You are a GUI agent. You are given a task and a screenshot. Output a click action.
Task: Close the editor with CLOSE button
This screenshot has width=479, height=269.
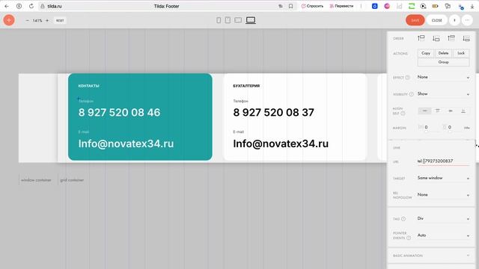click(436, 20)
